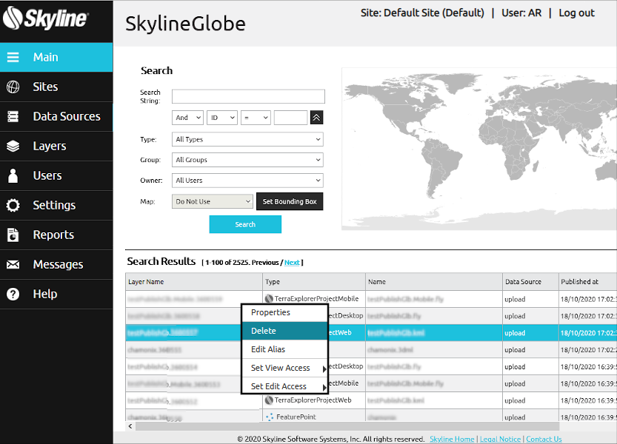Viewport: 617px width, 444px height.
Task: Click the filter value input field
Action: (x=291, y=118)
